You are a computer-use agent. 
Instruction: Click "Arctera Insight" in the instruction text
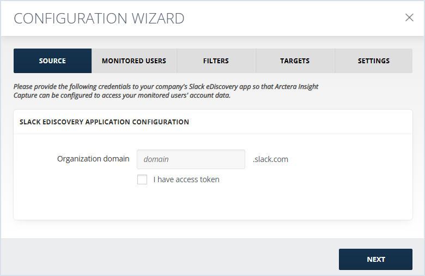(x=296, y=87)
